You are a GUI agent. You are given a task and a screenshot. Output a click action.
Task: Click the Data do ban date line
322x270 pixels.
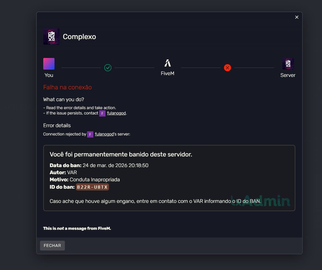click(99, 165)
